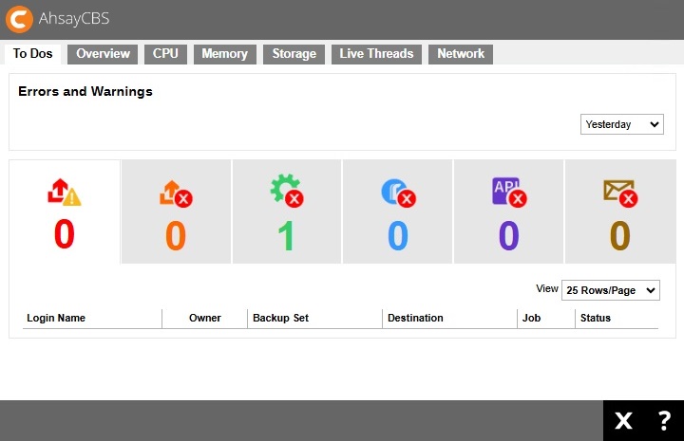This screenshot has height=441, width=684.
Task: Go to the Memory tab
Action: 224,54
